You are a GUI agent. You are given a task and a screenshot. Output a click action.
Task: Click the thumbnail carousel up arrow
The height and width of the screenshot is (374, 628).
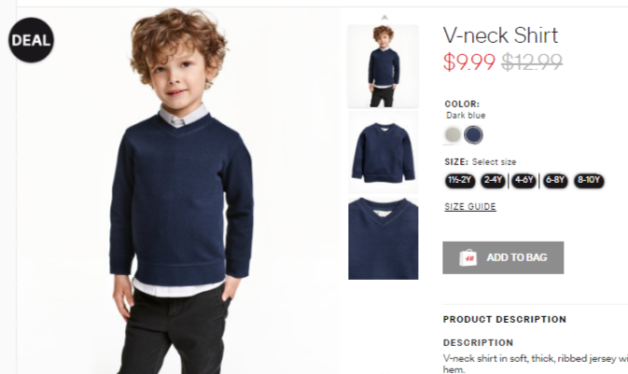tap(384, 17)
